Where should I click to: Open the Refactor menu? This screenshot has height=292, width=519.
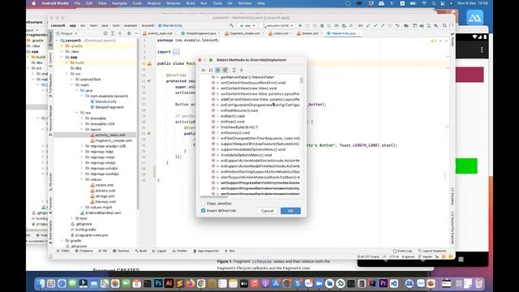173,3
